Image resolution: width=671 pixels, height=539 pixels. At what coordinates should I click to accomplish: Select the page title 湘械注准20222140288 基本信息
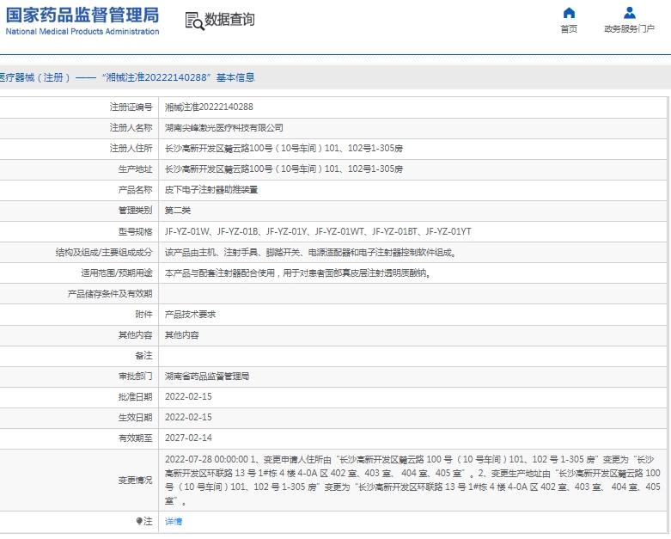[180, 77]
